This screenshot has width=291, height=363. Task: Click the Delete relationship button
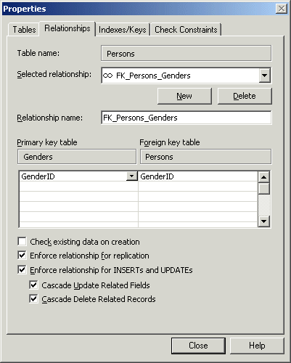(x=245, y=96)
